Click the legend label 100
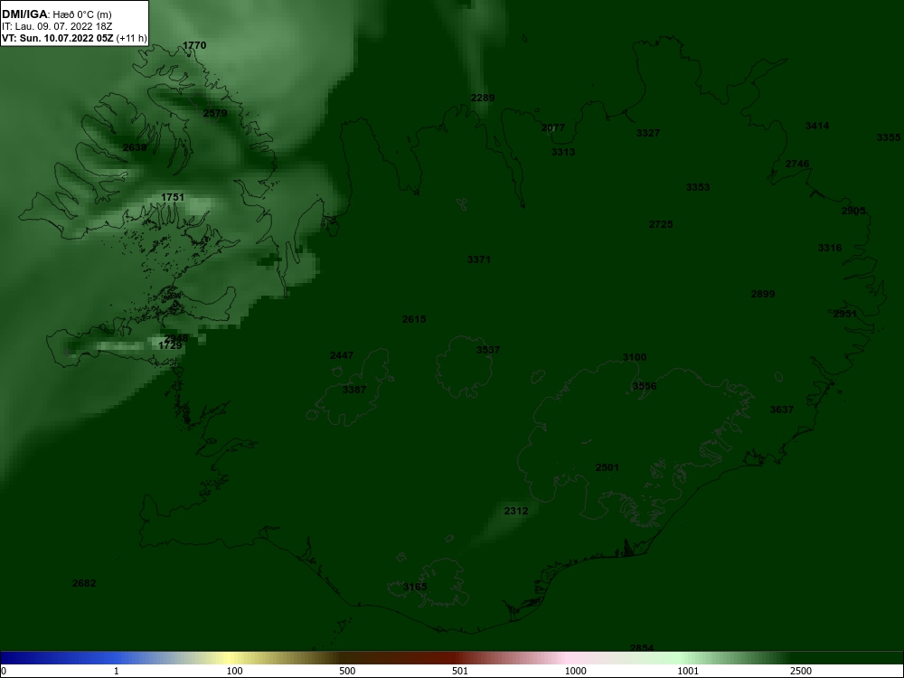This screenshot has width=904, height=678. (x=234, y=671)
